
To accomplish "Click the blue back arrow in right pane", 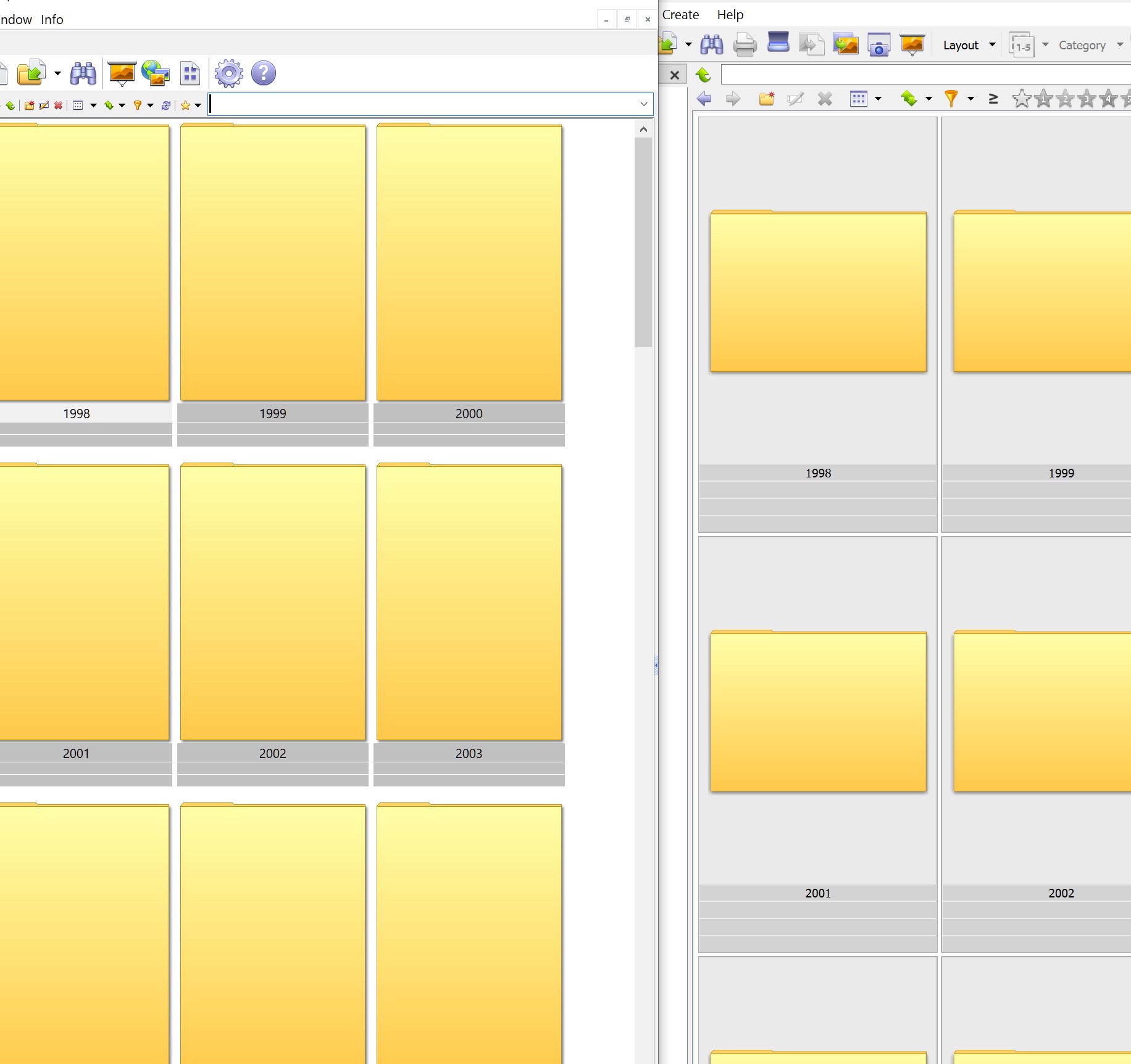I will point(704,99).
